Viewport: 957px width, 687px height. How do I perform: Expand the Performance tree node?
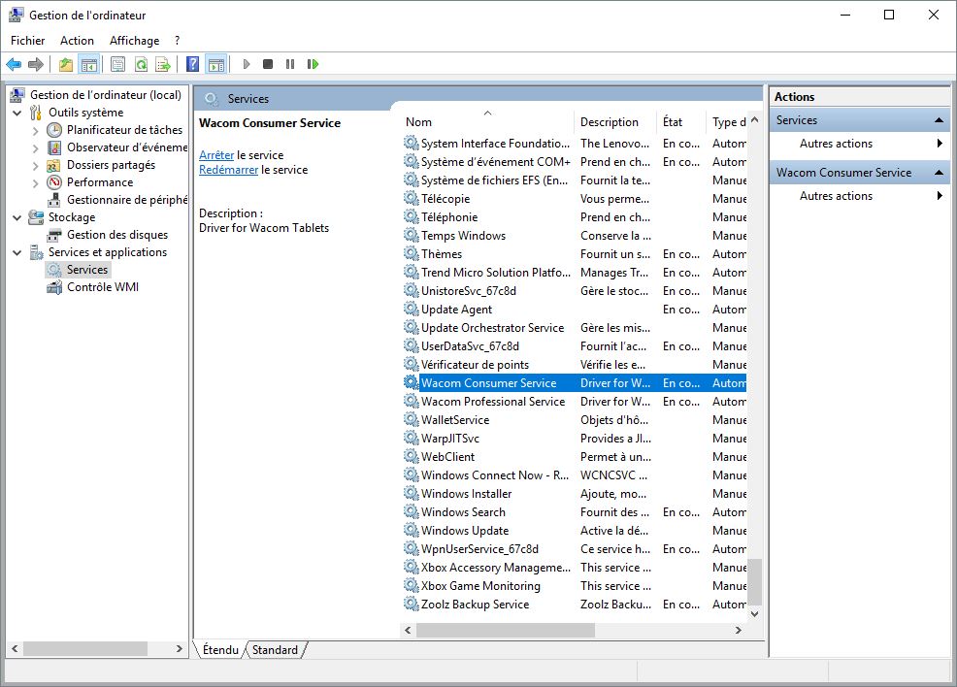[x=35, y=183]
